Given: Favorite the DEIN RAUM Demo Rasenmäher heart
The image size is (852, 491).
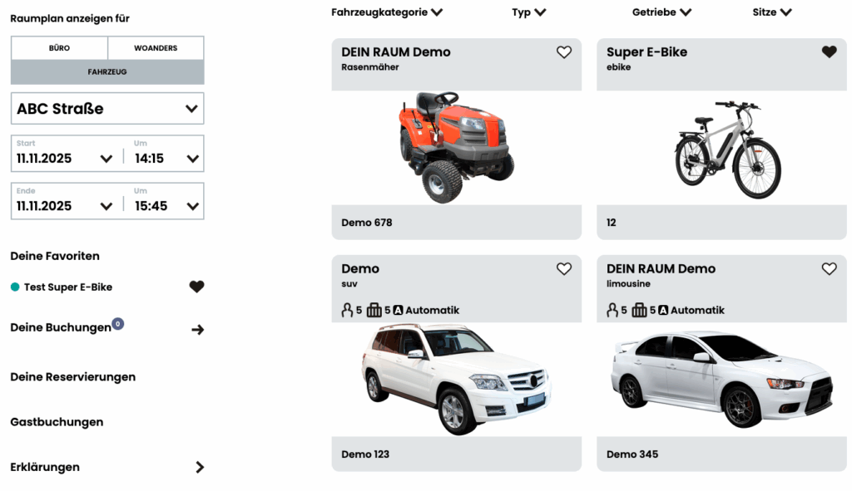Looking at the screenshot, I should (563, 52).
